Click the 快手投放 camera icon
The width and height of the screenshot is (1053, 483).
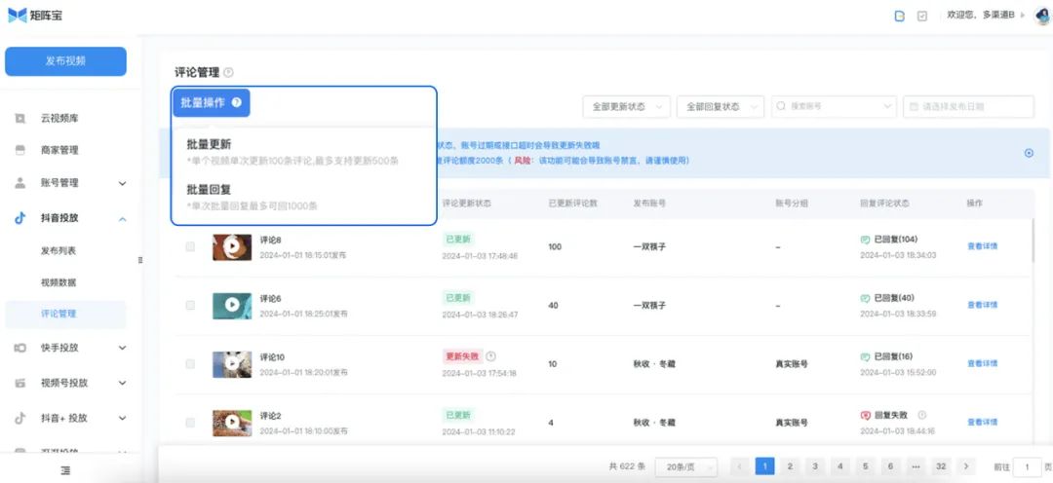click(x=20, y=348)
